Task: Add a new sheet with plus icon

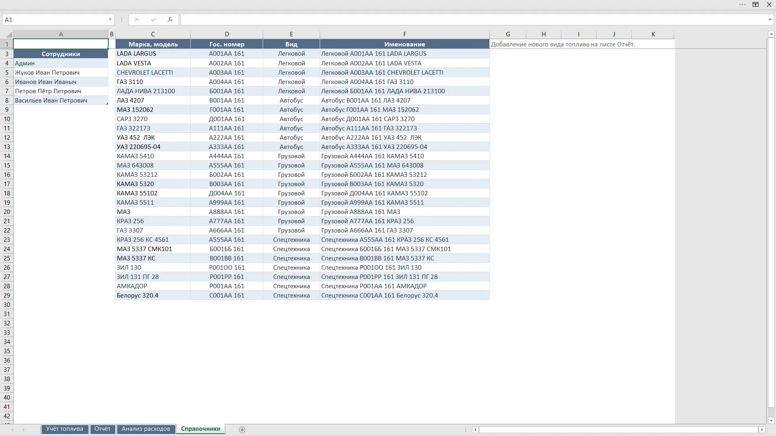Action: point(242,430)
